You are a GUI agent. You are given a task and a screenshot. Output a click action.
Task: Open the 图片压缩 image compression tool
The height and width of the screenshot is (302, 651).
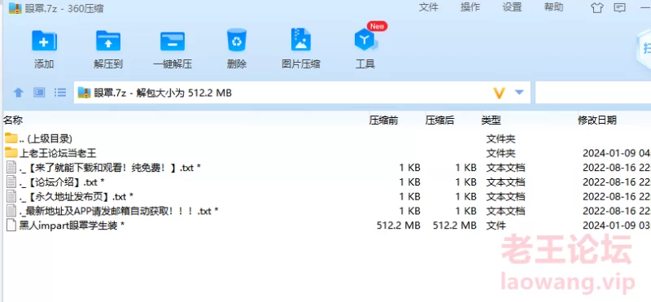[301, 40]
